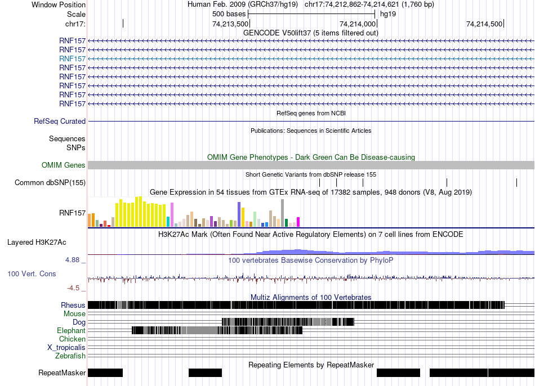This screenshot has height=386, width=535.
Task: Click the magenta GTEx bar at chart end
Action: pyautogui.click(x=298, y=222)
